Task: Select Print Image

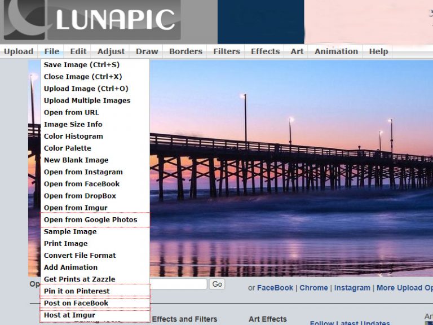Action: click(x=95, y=244)
